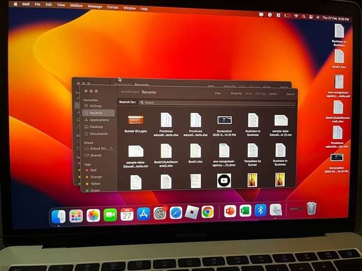Launch FaceTime from the dock
The height and width of the screenshot is (271, 362).
[110, 215]
